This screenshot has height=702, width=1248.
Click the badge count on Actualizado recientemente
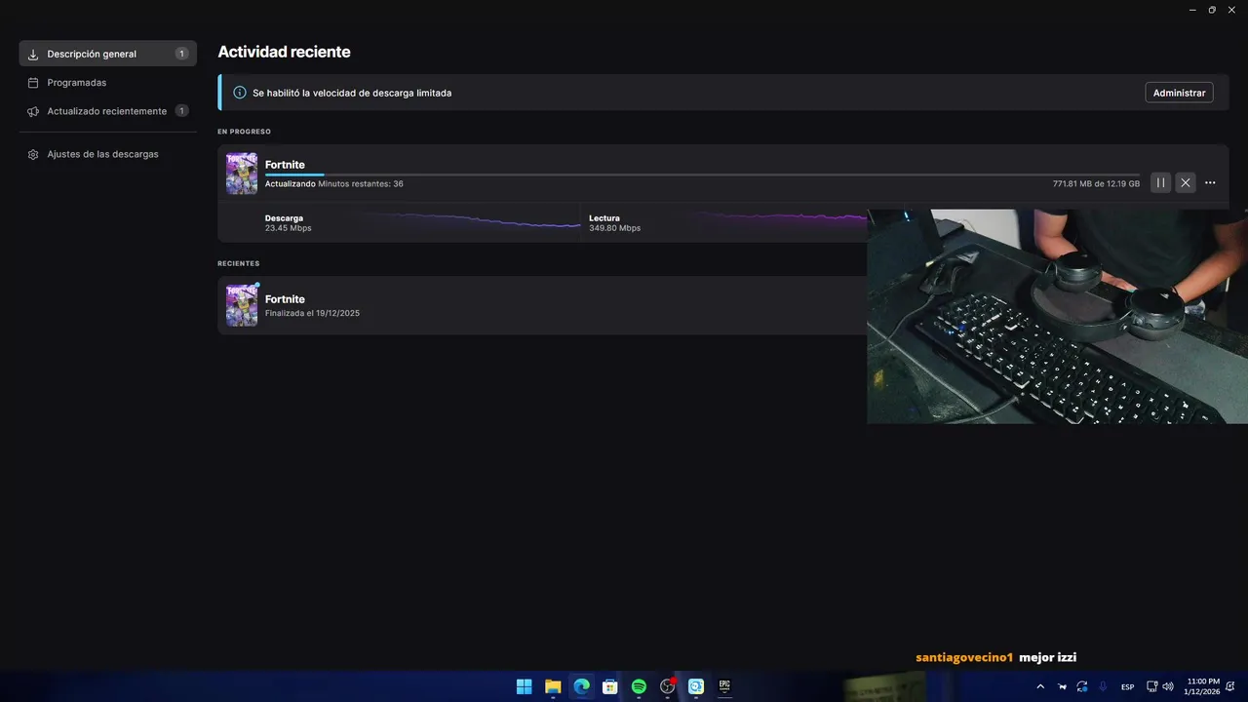point(181,111)
